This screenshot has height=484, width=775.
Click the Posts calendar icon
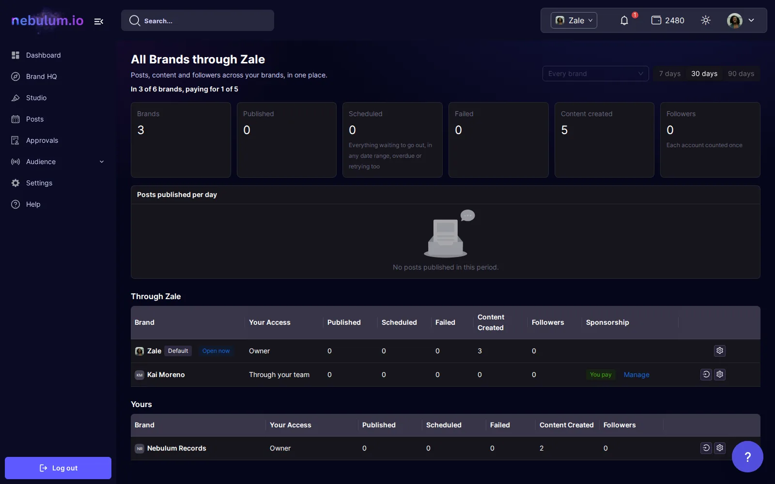tap(15, 119)
